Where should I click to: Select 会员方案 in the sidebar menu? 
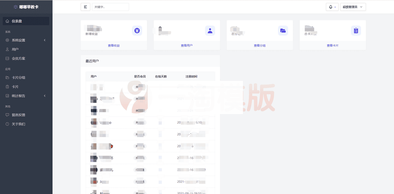tap(18, 58)
